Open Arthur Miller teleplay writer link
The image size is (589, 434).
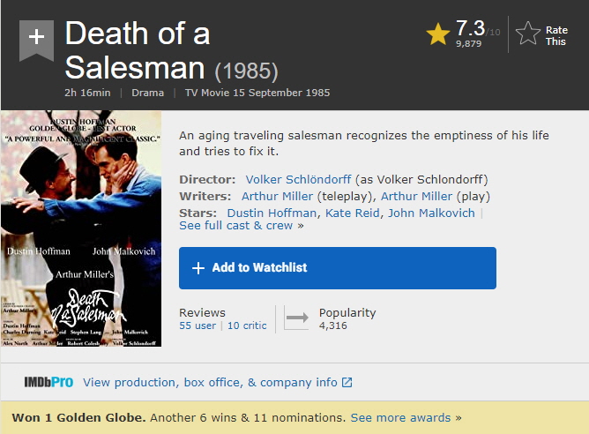pyautogui.click(x=277, y=196)
